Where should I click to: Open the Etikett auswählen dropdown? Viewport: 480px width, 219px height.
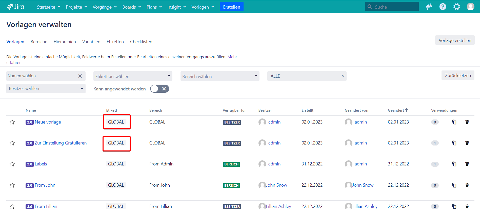[133, 76]
